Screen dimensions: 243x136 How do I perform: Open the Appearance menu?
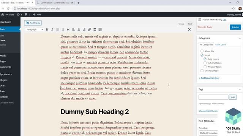(x=6, y=74)
